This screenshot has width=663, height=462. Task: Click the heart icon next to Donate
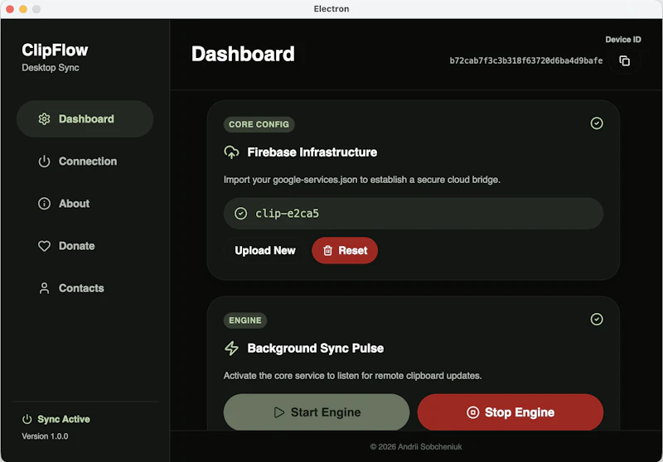44,246
